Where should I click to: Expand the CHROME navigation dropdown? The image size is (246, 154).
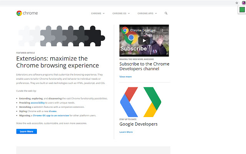[x=98, y=13]
